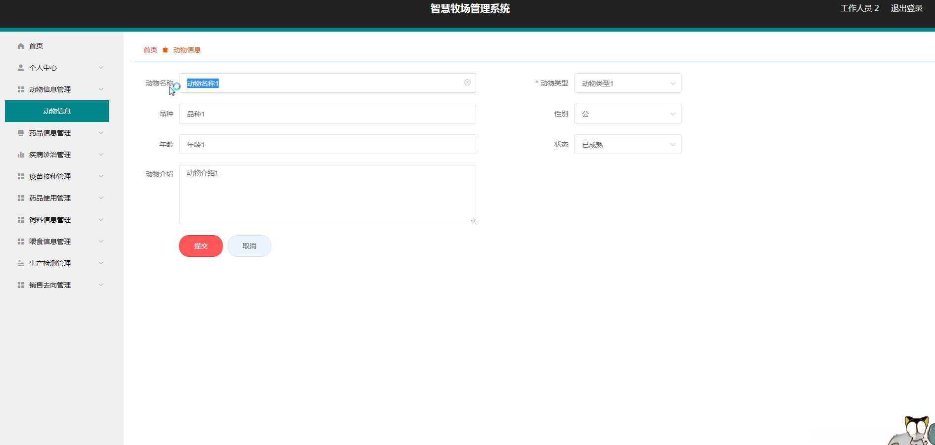Click the 年龄 field label
Image resolution: width=935 pixels, height=445 pixels.
tap(166, 144)
